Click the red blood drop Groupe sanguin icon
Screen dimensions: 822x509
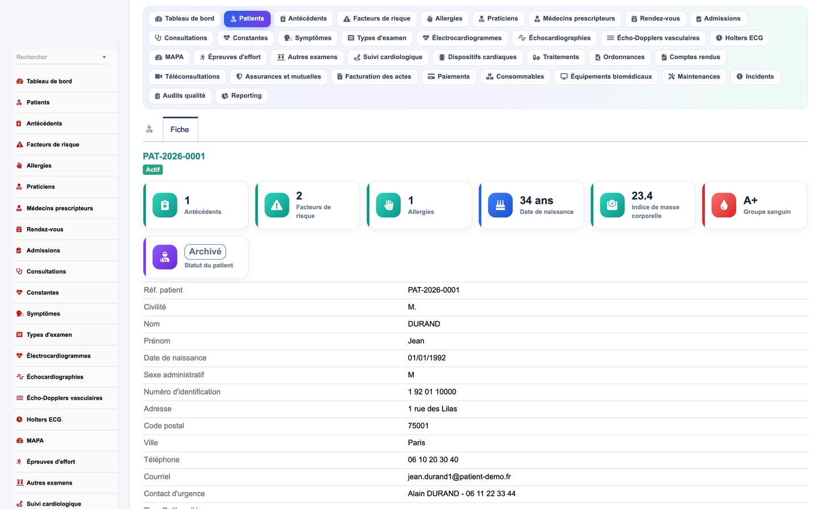point(724,206)
